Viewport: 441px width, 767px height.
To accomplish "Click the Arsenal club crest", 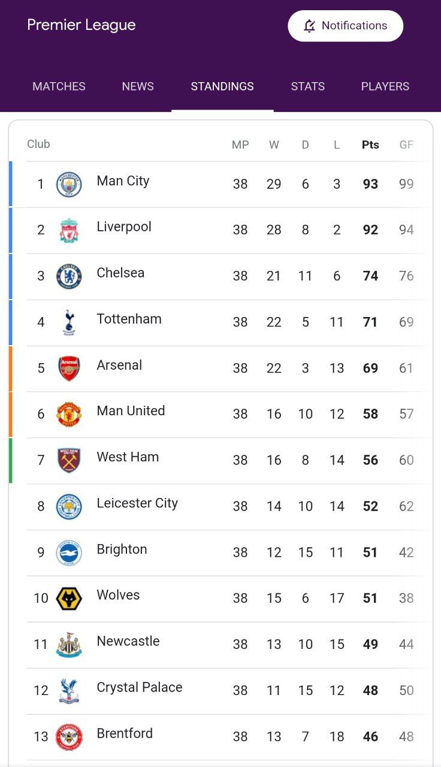I will click(69, 369).
